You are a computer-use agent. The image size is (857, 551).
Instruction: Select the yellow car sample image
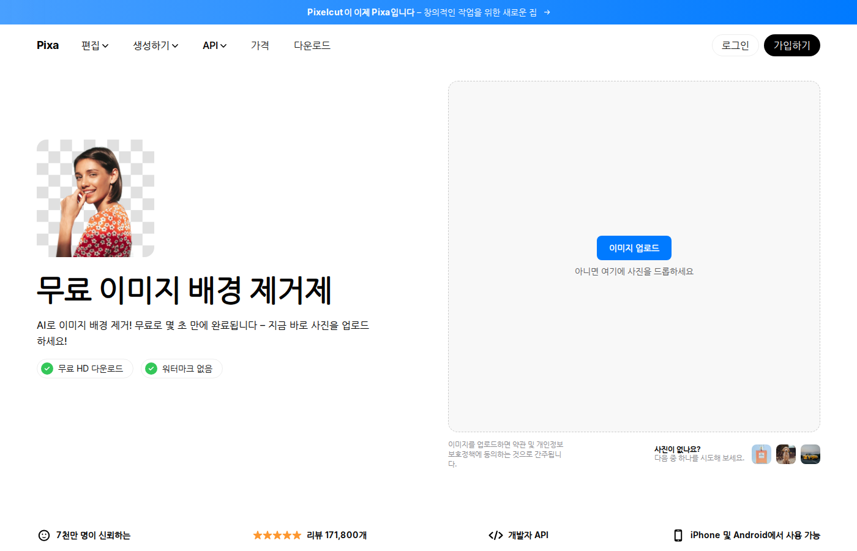coord(810,454)
